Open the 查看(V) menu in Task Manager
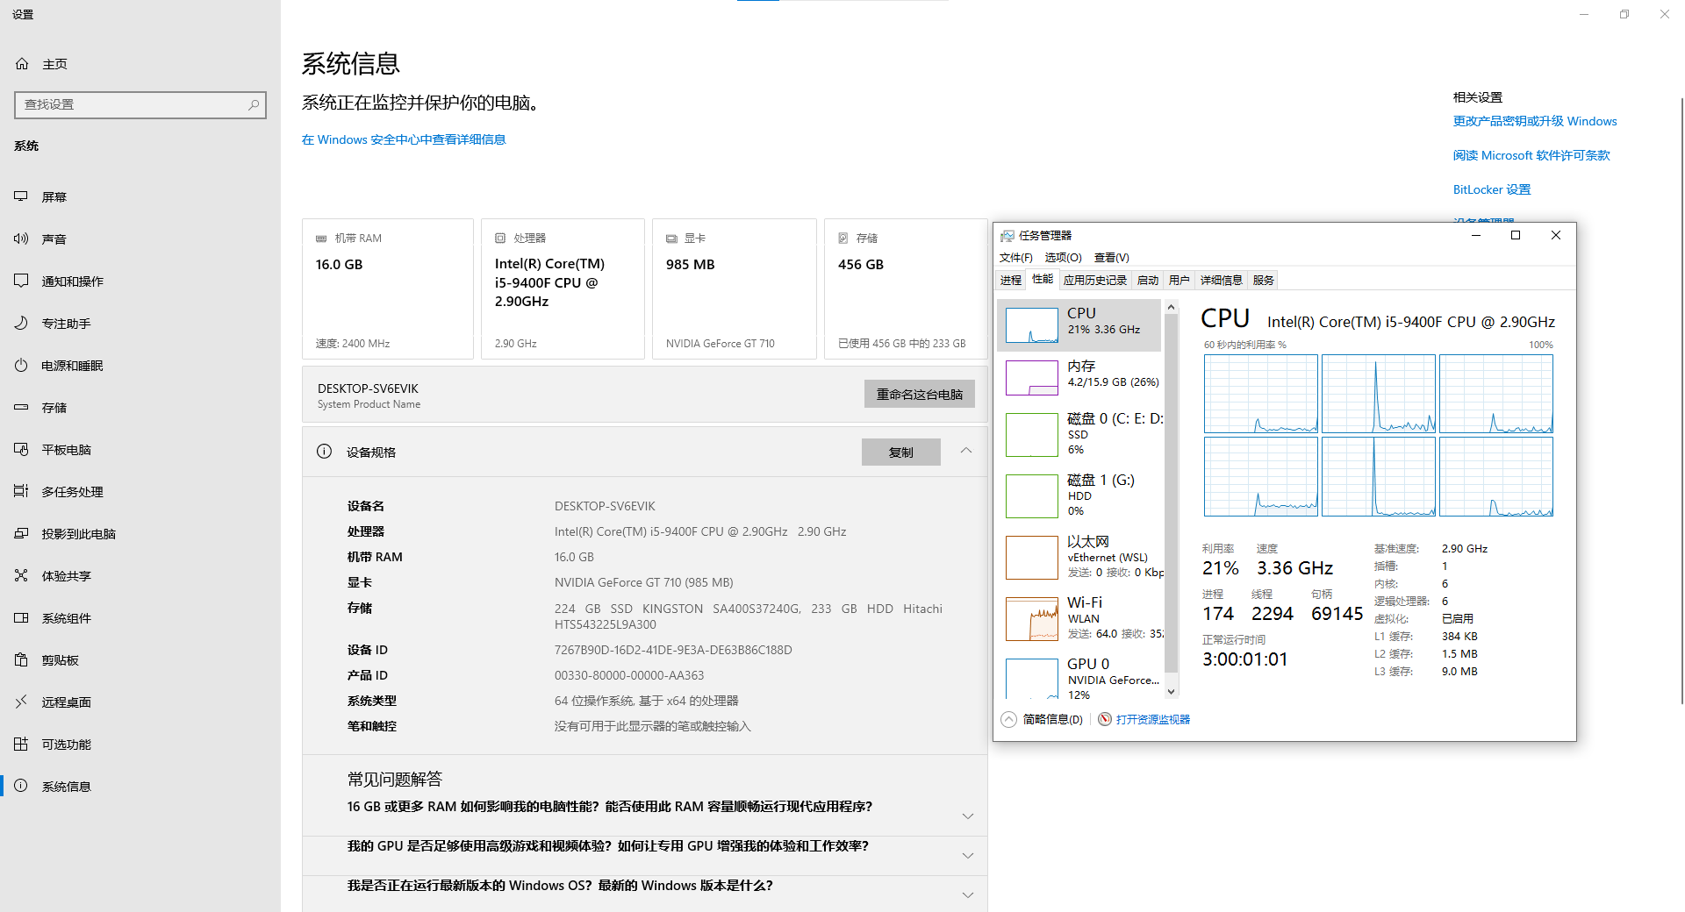 click(1110, 257)
